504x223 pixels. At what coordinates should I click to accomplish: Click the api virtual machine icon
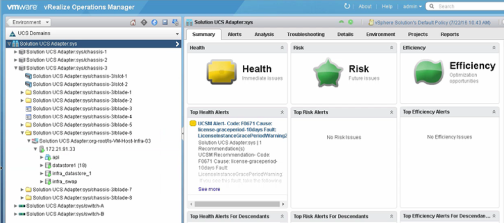(x=48, y=157)
